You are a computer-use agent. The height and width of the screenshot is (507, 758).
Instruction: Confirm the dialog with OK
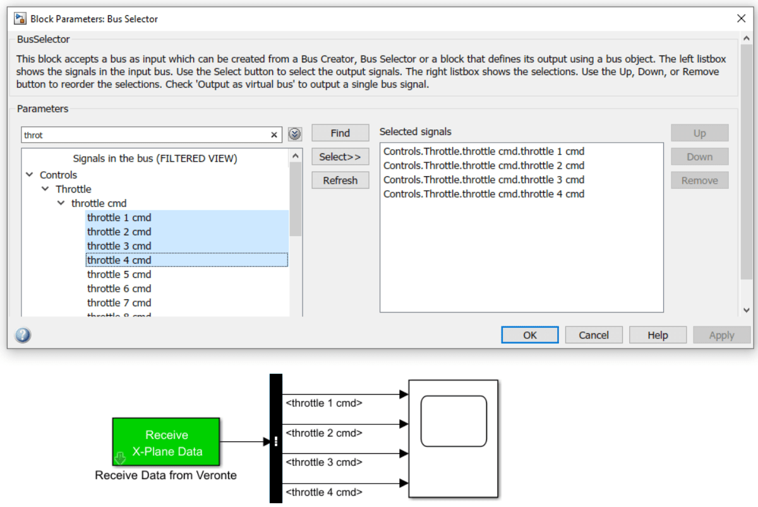[529, 335]
